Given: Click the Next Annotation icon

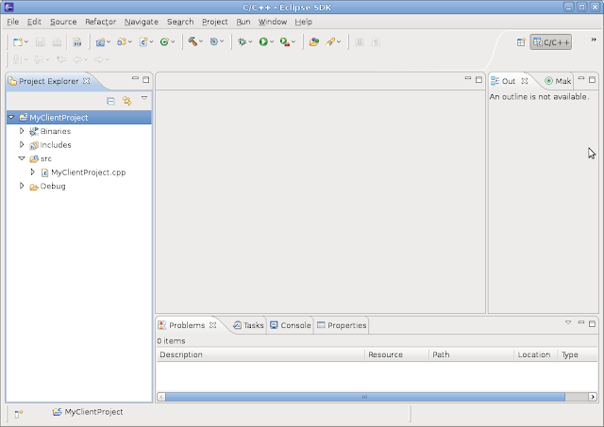Looking at the screenshot, I should tap(17, 59).
